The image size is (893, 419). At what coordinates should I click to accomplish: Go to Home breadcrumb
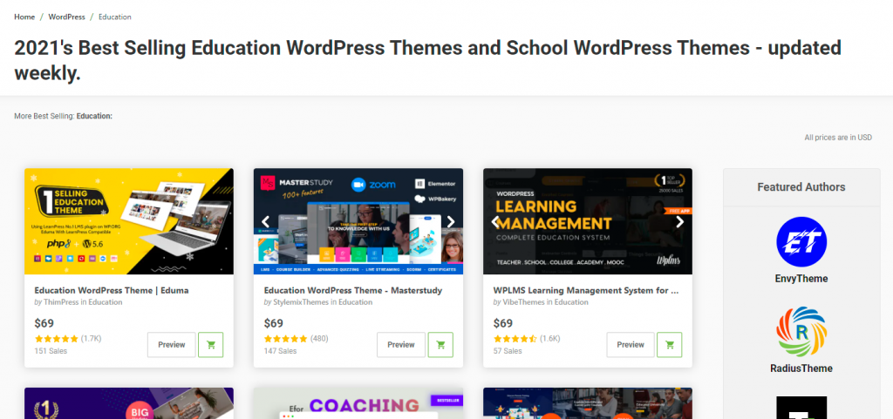point(24,17)
